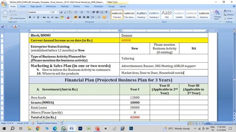Click the numbering list icon
The height and width of the screenshot is (132, 236).
coord(81,12)
